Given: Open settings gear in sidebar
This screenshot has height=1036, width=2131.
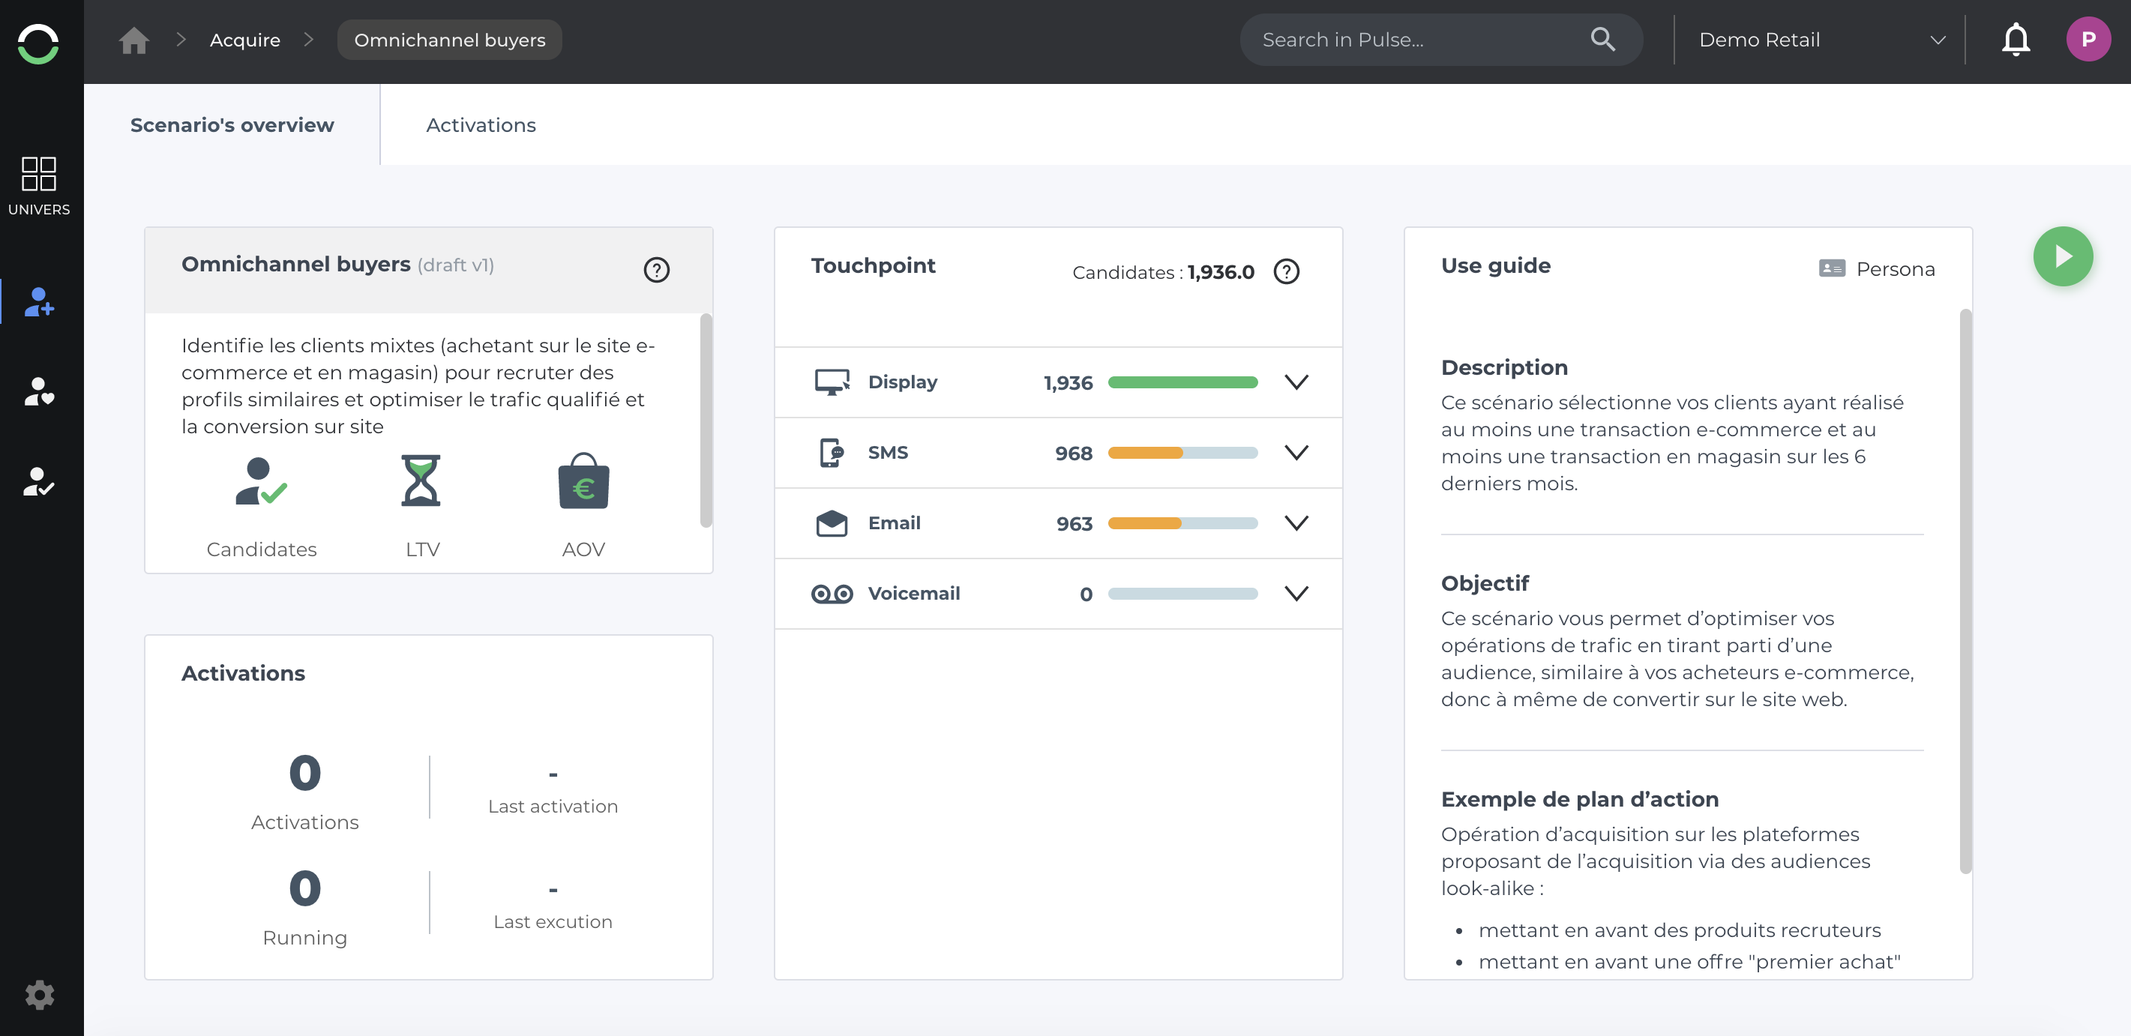Looking at the screenshot, I should [x=39, y=995].
